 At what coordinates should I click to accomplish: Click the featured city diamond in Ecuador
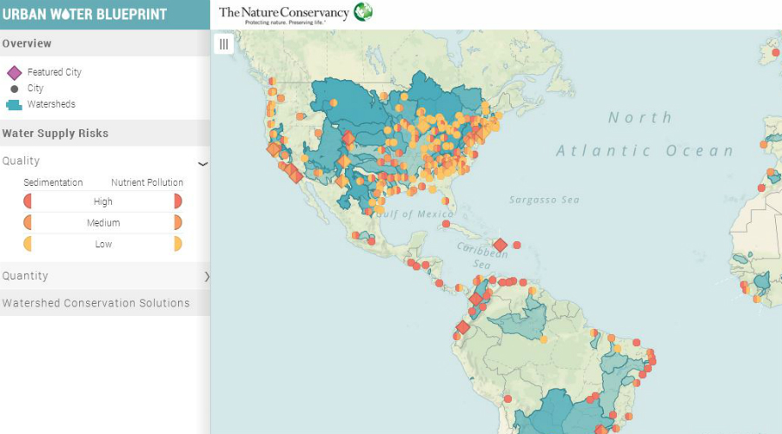click(x=463, y=327)
